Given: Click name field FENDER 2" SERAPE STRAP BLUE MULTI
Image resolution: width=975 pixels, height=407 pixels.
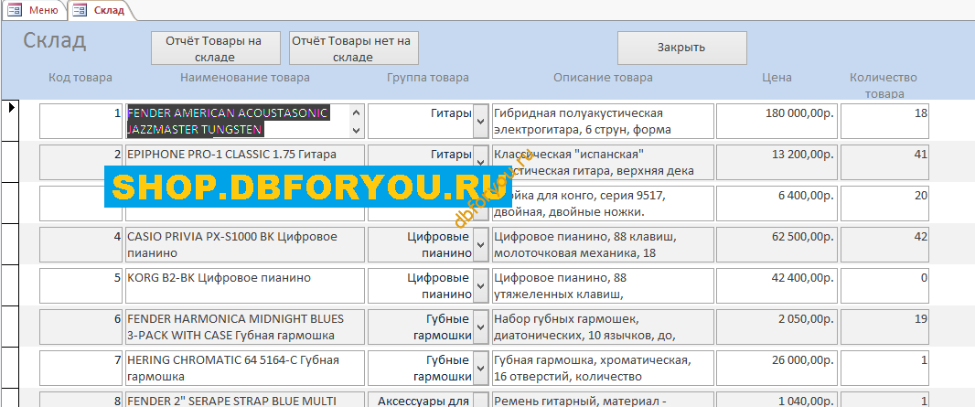Looking at the screenshot, I should 245,400.
